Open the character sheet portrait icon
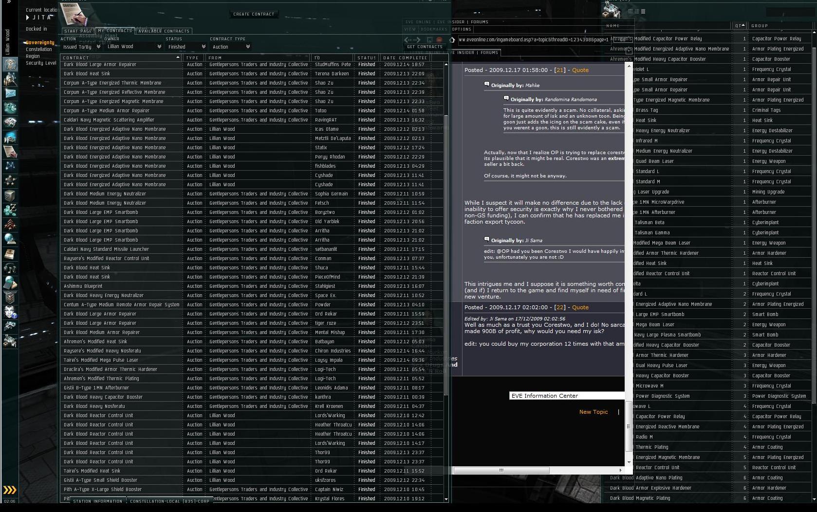This screenshot has height=512, width=817. 10,64
